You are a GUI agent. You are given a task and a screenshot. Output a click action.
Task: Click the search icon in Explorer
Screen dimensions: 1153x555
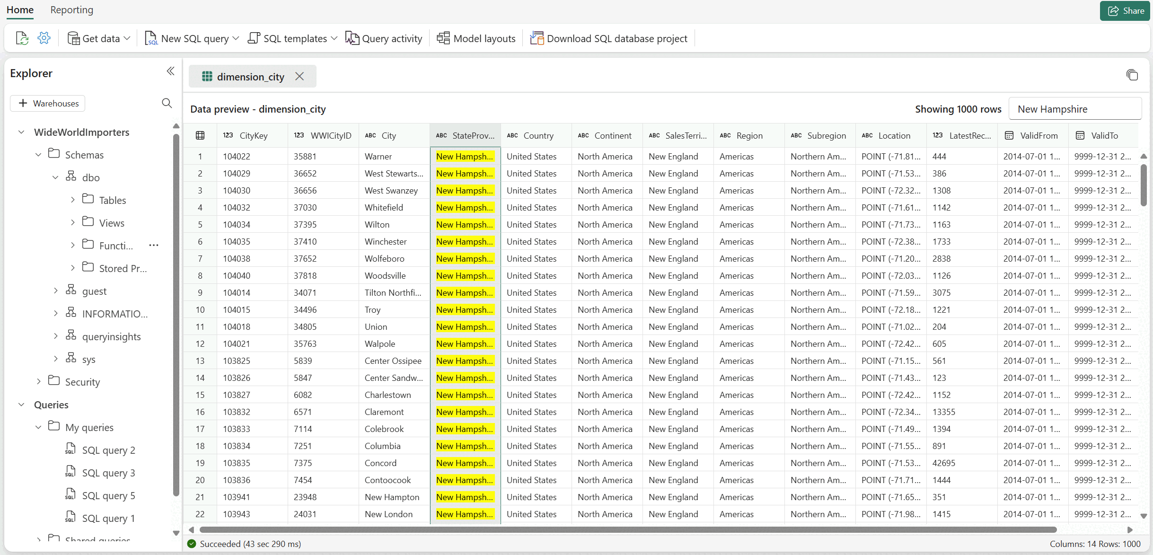coord(167,103)
